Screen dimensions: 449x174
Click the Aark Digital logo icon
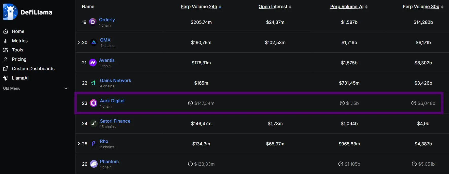click(94, 103)
